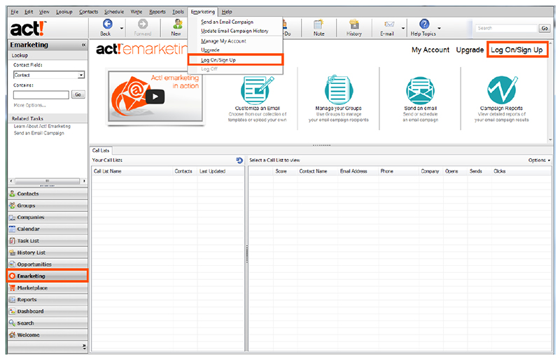Open Calendar in the navigation bar
The width and height of the screenshot is (560, 359).
click(x=48, y=229)
